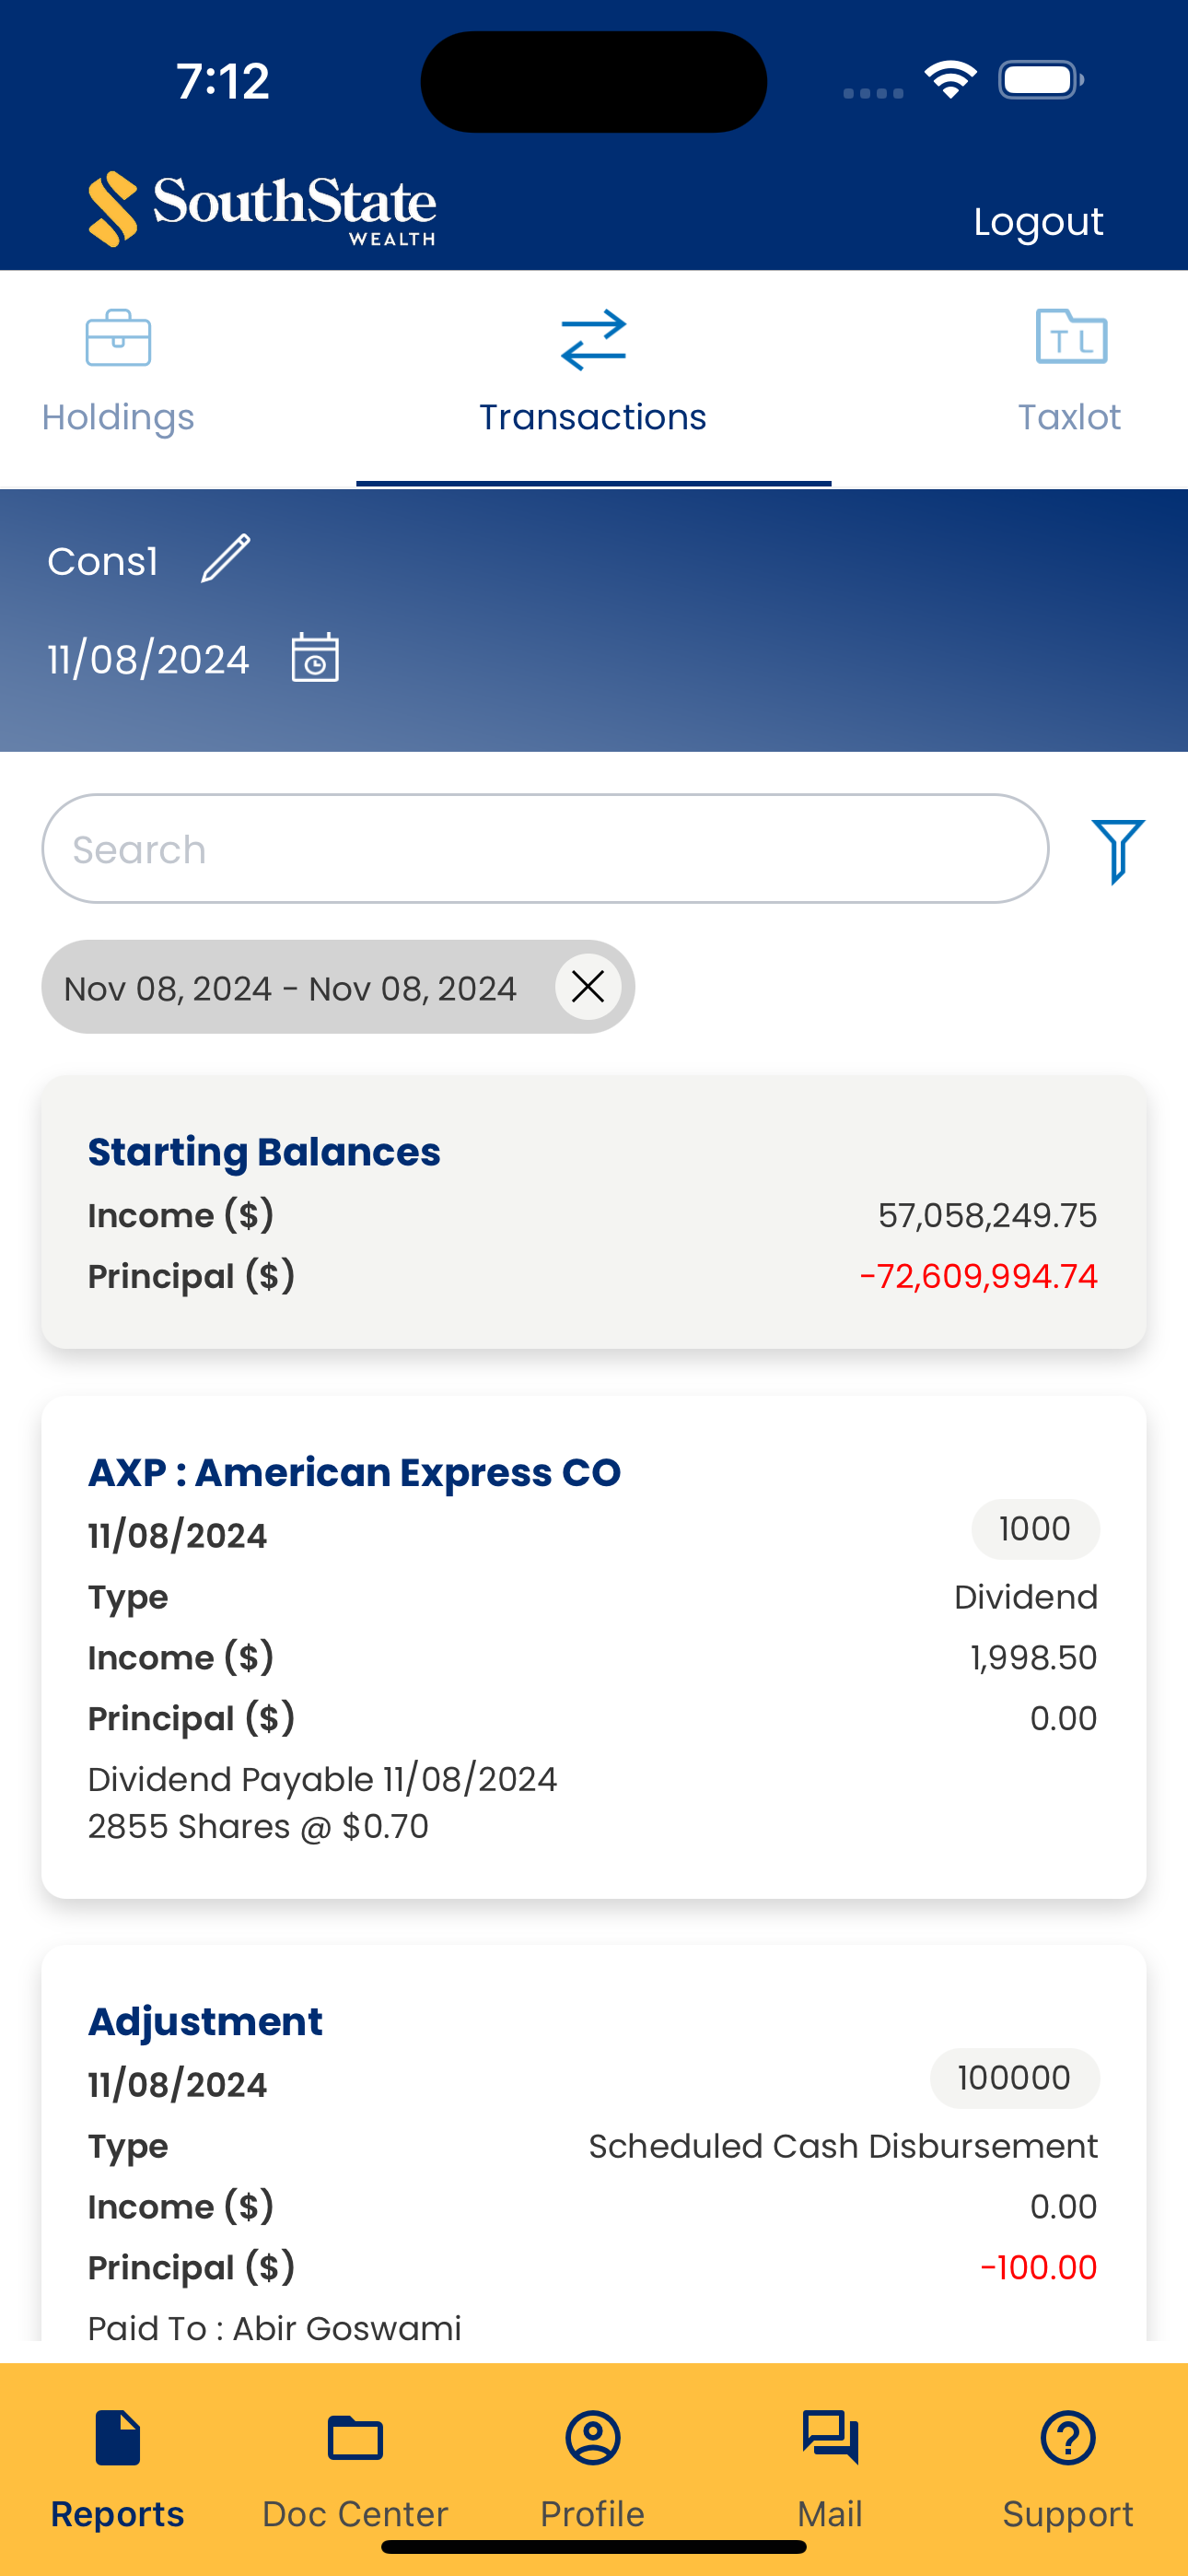The height and width of the screenshot is (2576, 1188).
Task: Tap the 11/08/2024 date under Cons1
Action: (x=148, y=659)
